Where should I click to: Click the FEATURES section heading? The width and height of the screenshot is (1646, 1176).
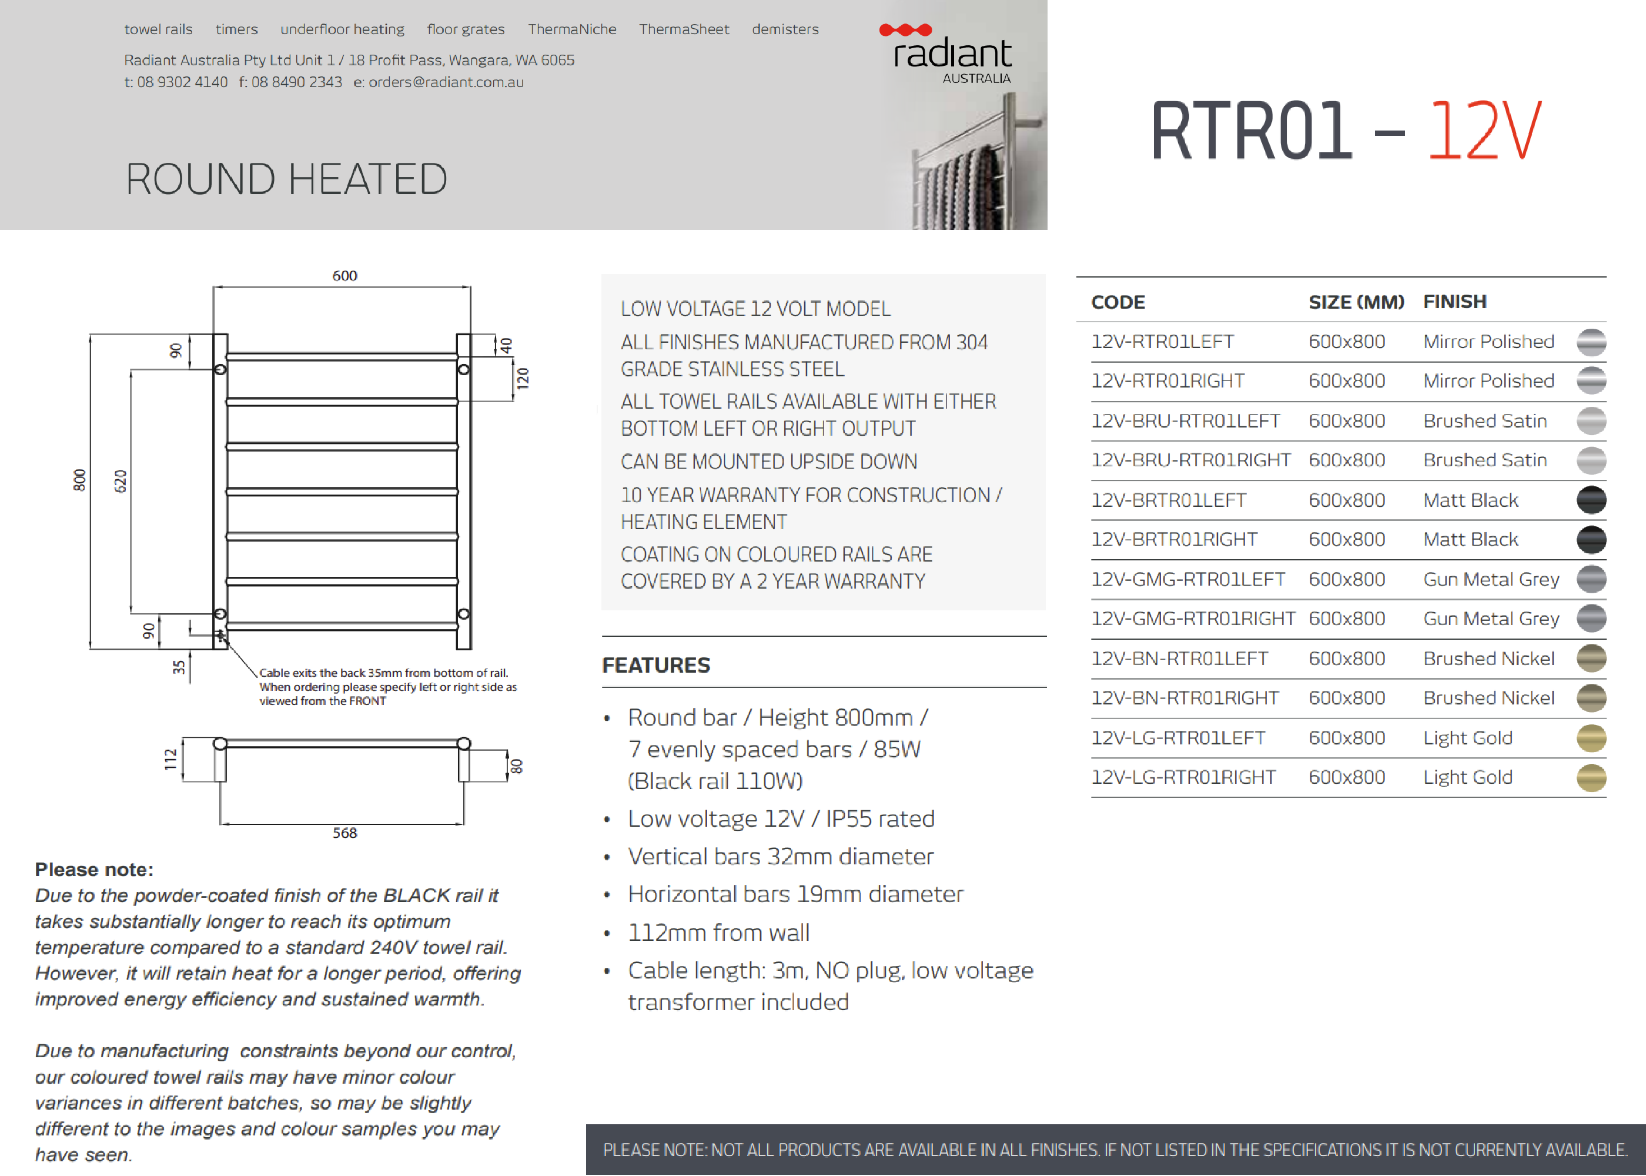coord(656,666)
